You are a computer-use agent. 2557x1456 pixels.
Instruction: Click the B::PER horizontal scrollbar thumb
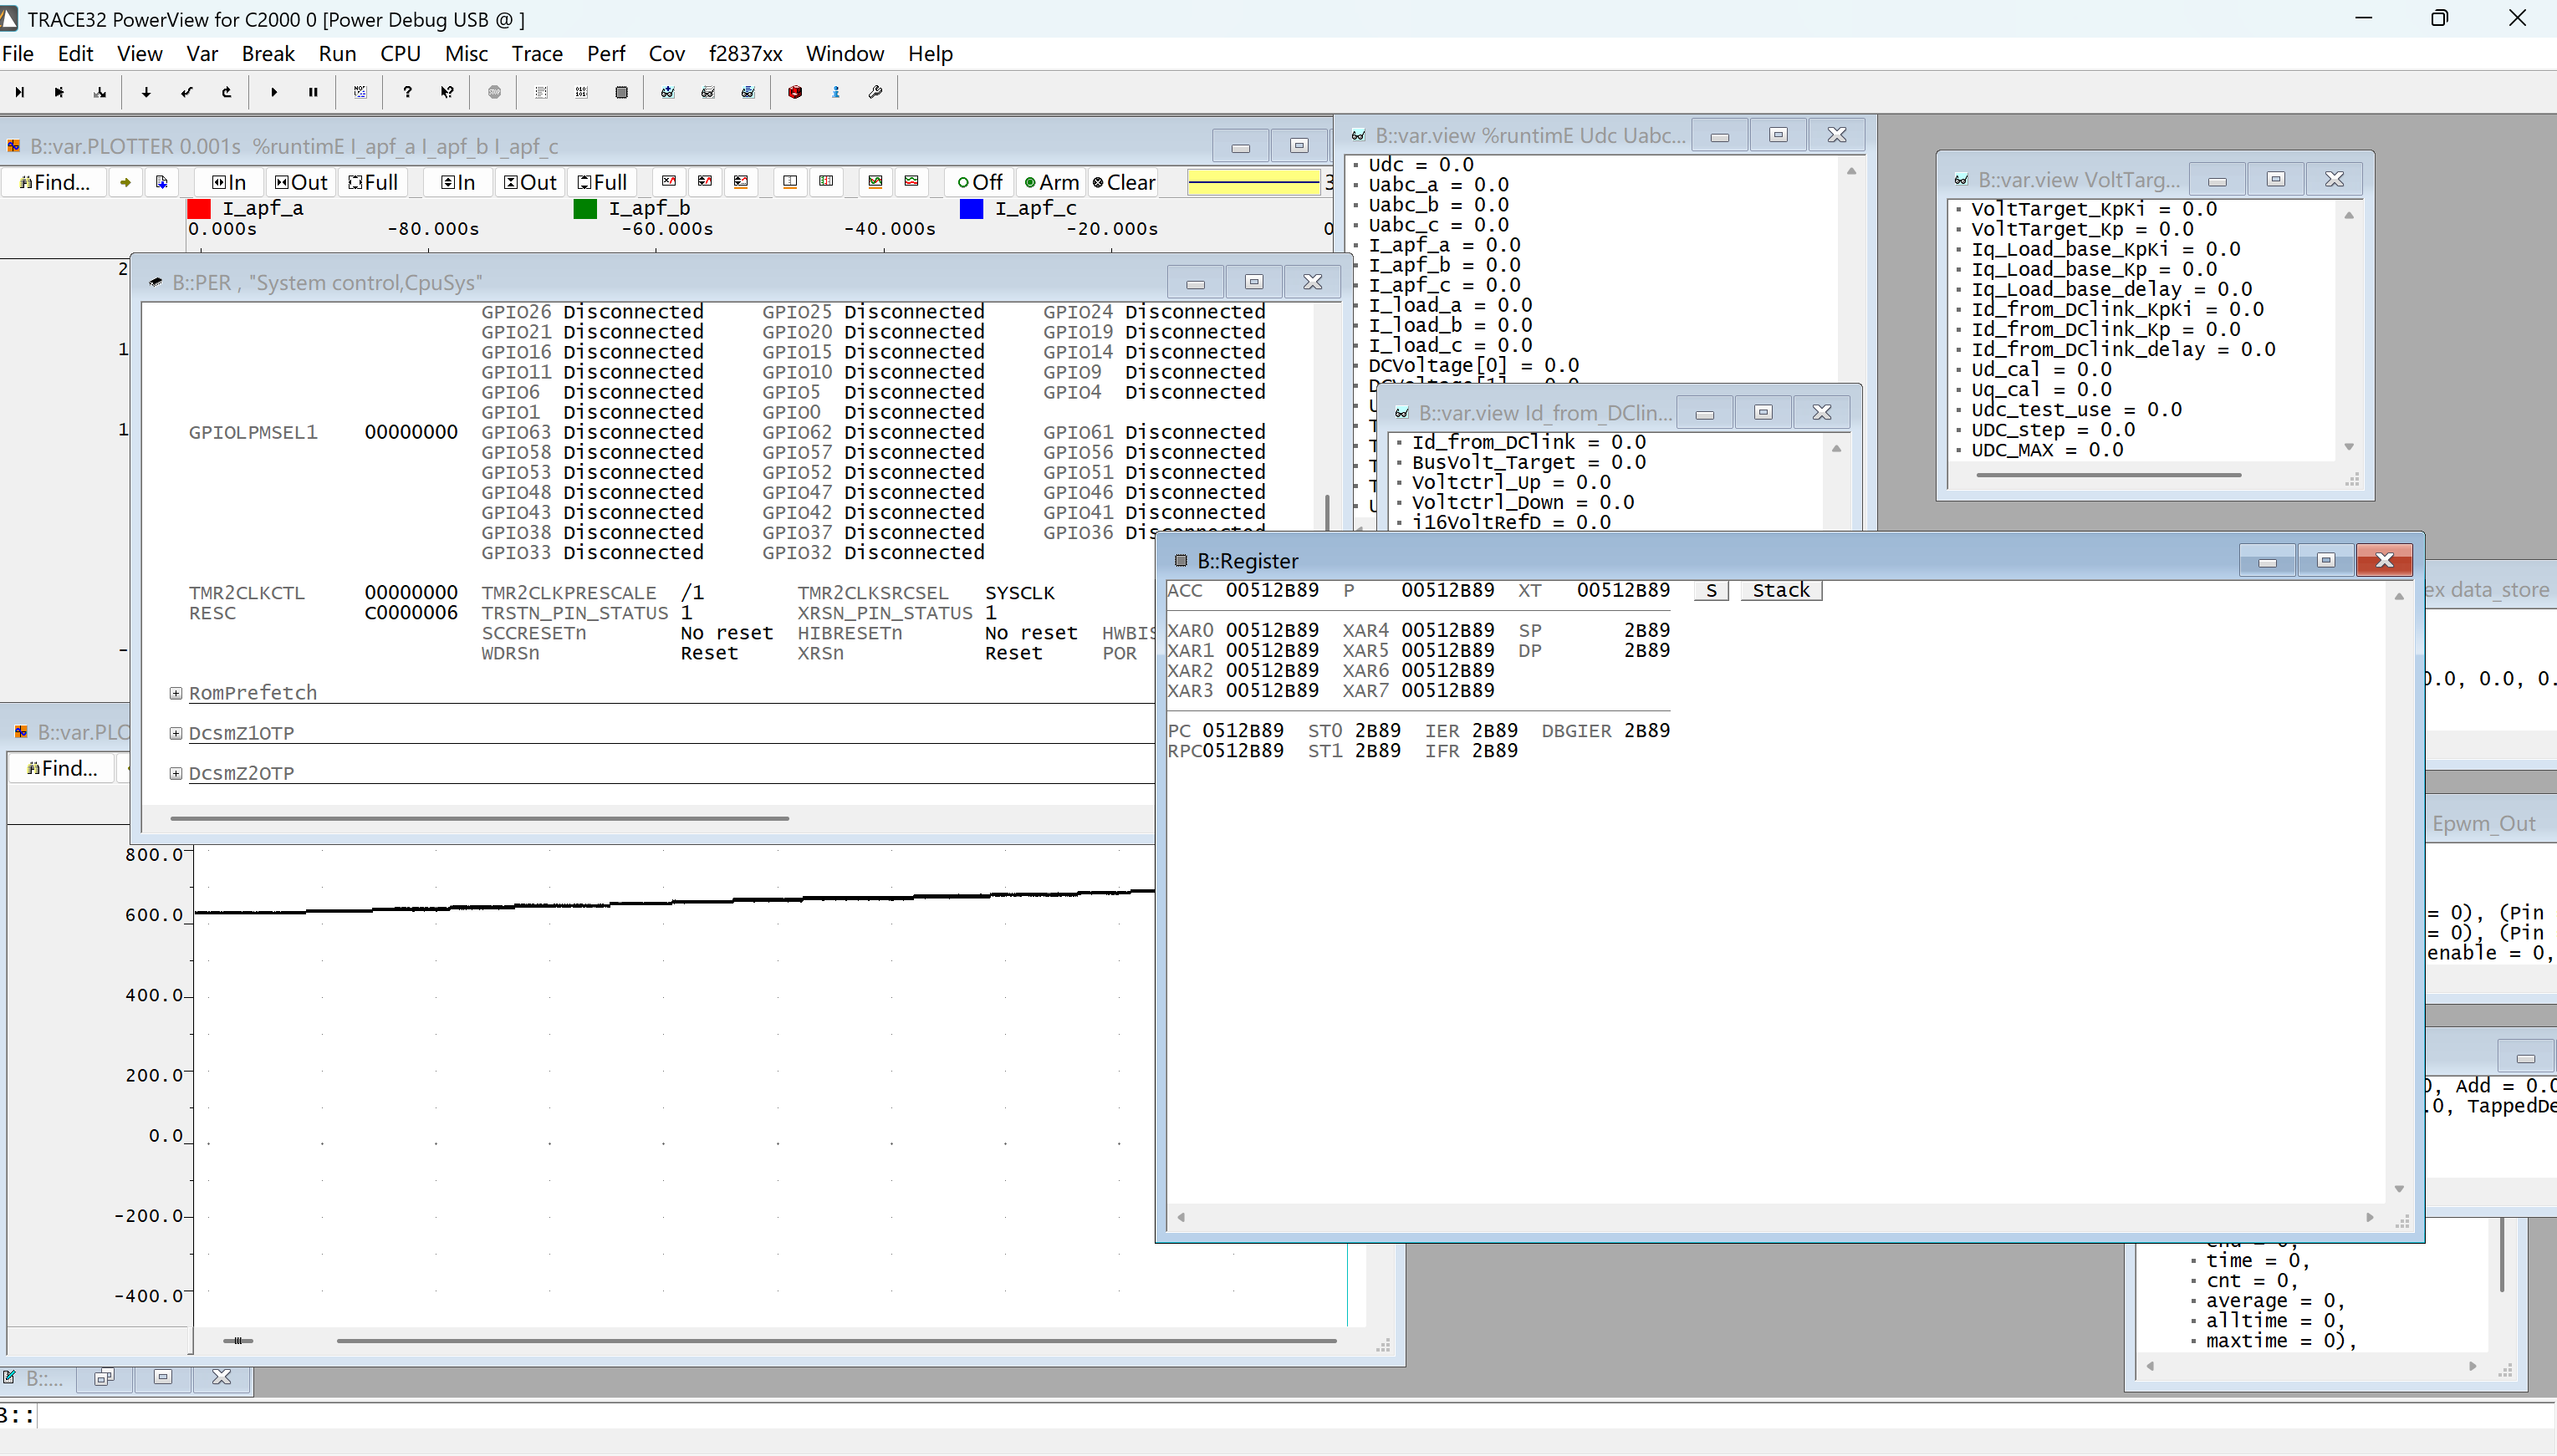[x=479, y=818]
